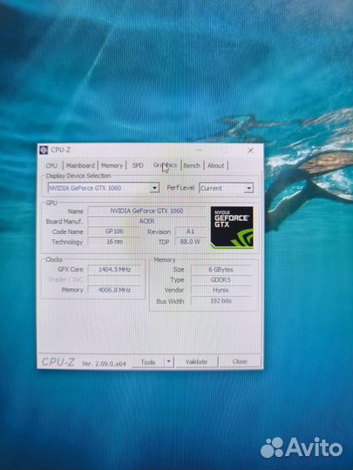Click the Code Name value GP106
Screen dimensions: 353x470
pos(114,232)
